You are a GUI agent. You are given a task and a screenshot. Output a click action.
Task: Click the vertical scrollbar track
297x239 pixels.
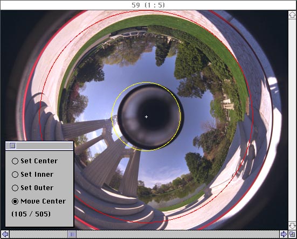(x=292, y=120)
